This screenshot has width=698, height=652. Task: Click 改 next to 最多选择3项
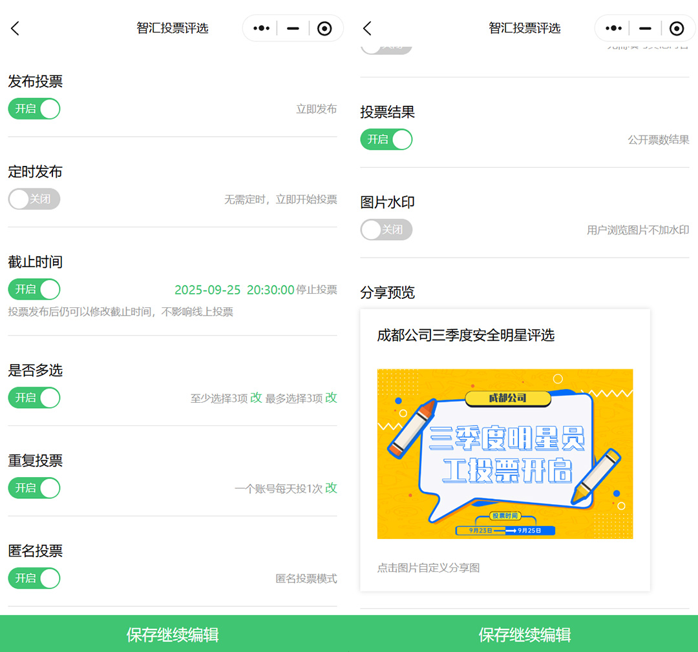click(331, 398)
